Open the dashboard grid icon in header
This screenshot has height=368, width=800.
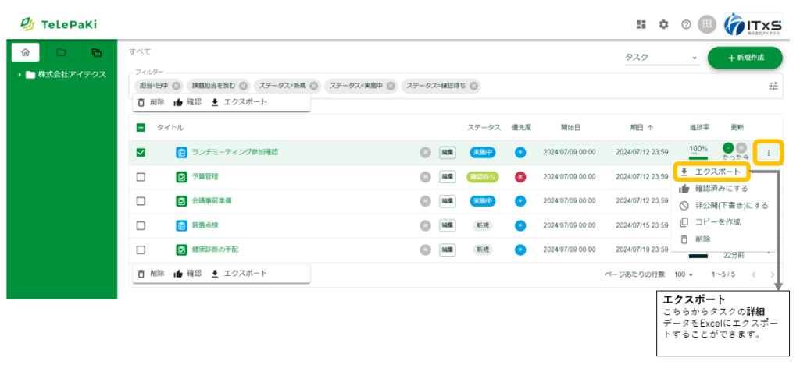(641, 24)
